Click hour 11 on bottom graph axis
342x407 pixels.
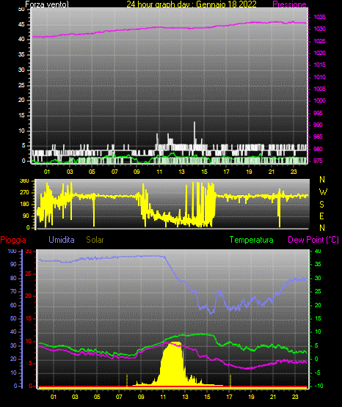tap(163, 397)
